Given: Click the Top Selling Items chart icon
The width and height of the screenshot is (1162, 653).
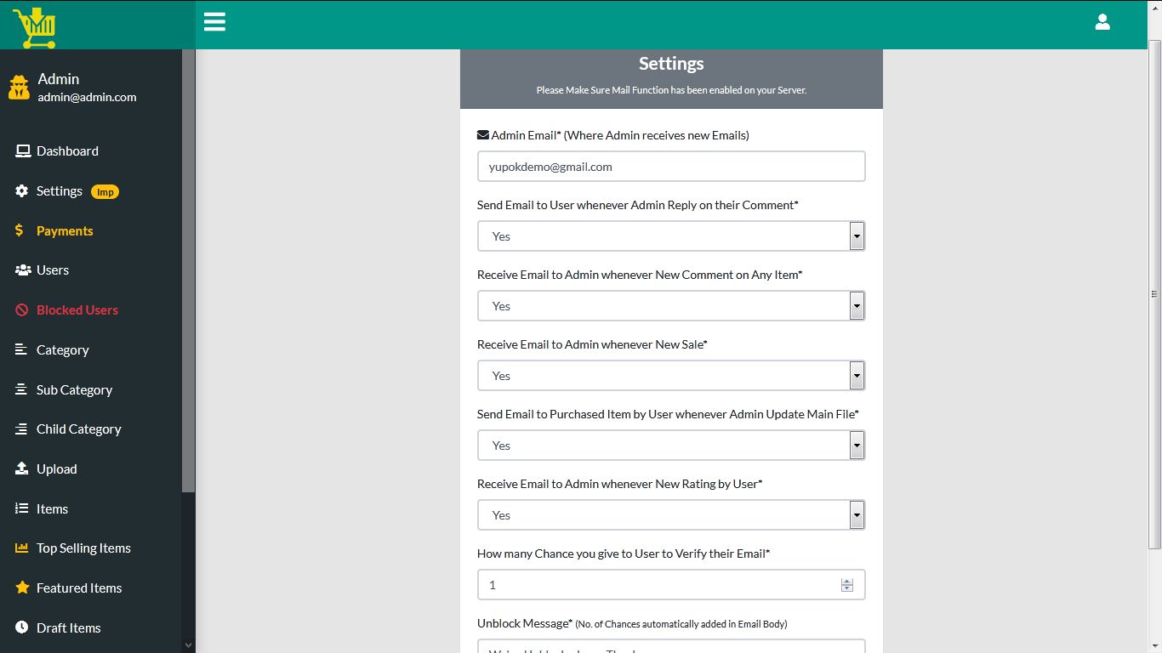Looking at the screenshot, I should coord(22,548).
